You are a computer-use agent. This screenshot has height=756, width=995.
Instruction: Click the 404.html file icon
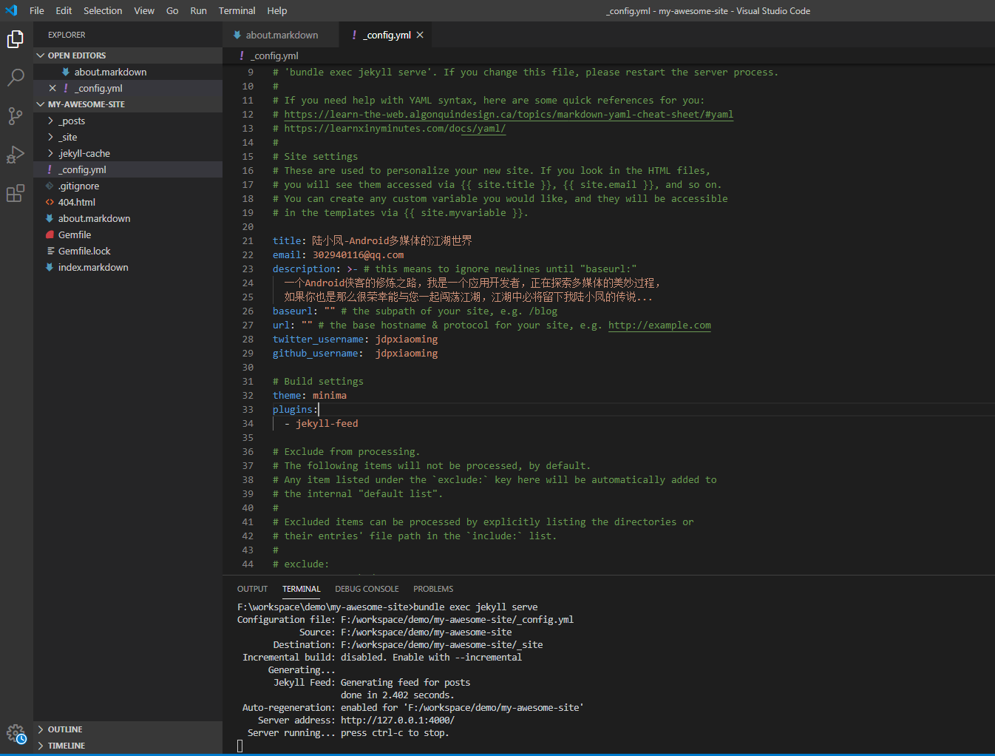[50, 202]
